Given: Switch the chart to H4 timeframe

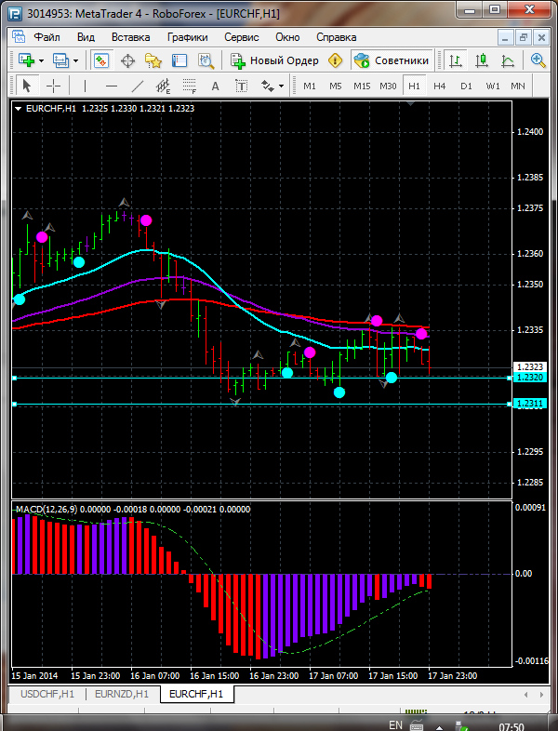Looking at the screenshot, I should tap(440, 86).
